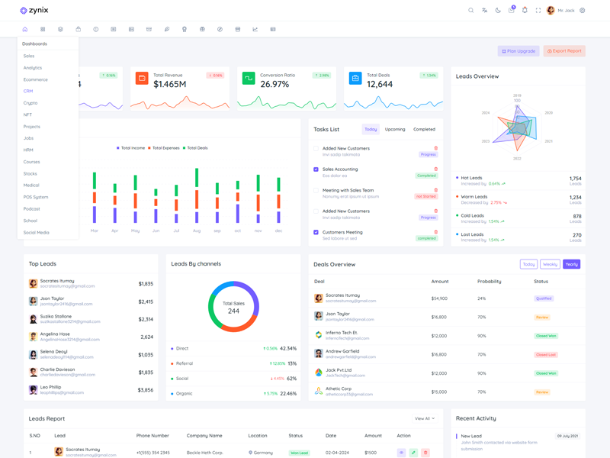Uncheck the Sales Accounting task checkbox
610x458 pixels.
point(316,169)
